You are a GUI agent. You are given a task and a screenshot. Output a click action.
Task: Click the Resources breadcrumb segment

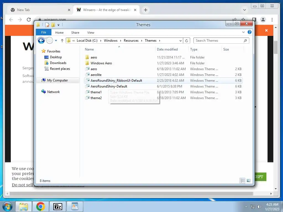[x=131, y=41]
